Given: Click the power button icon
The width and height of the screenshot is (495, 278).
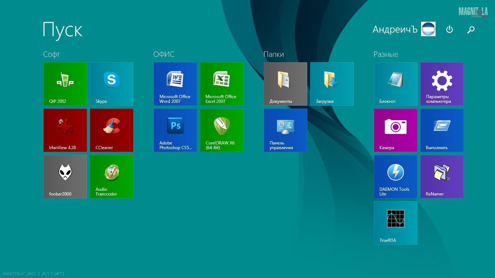Looking at the screenshot, I should click(449, 29).
